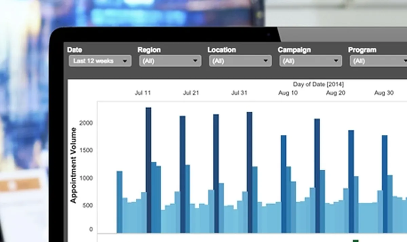Select the dark blue bar left of Aug 10
The height and width of the screenshot is (242, 407).
pos(284,183)
